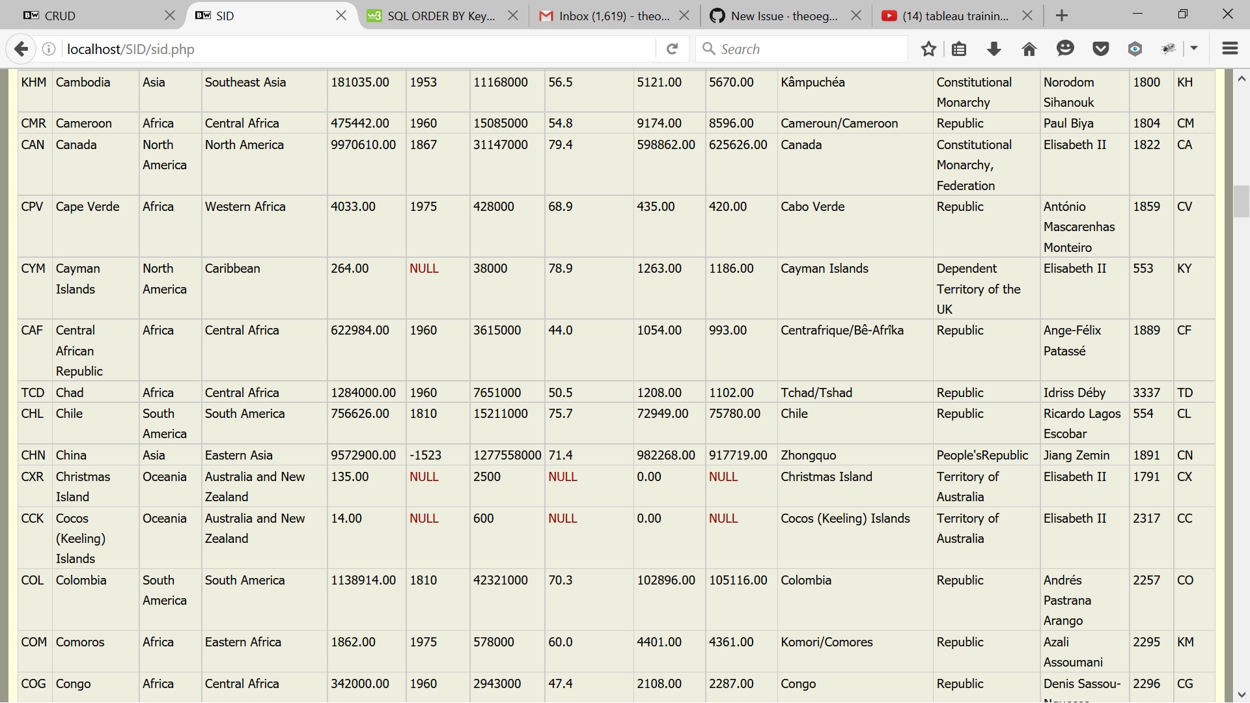Image resolution: width=1250 pixels, height=703 pixels.
Task: Open a new tab with plus button
Action: (x=1062, y=16)
